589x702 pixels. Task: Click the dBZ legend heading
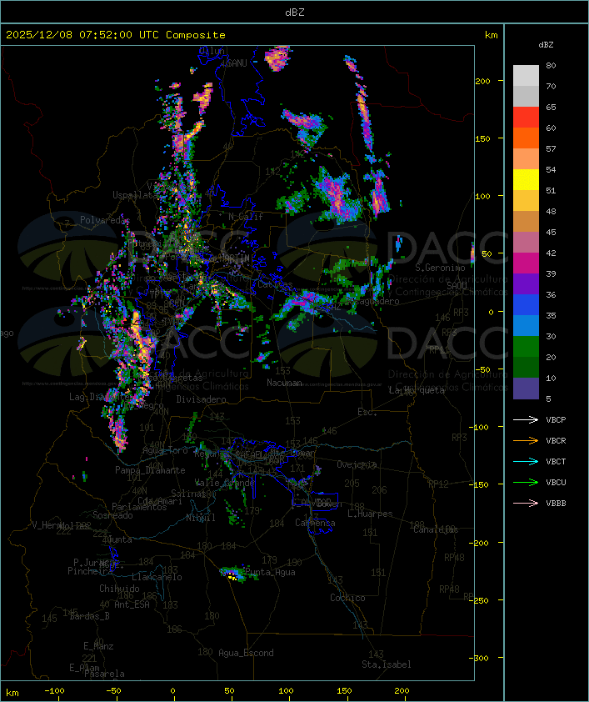point(546,45)
